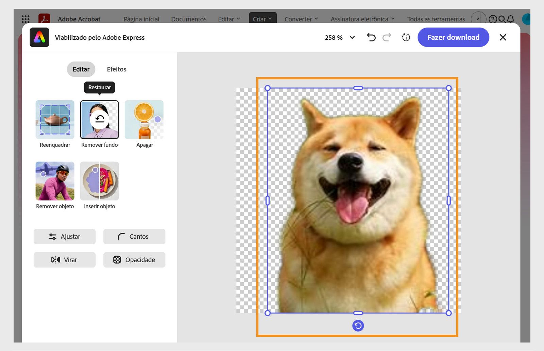Open the Ajustar settings
544x351 pixels.
[65, 236]
